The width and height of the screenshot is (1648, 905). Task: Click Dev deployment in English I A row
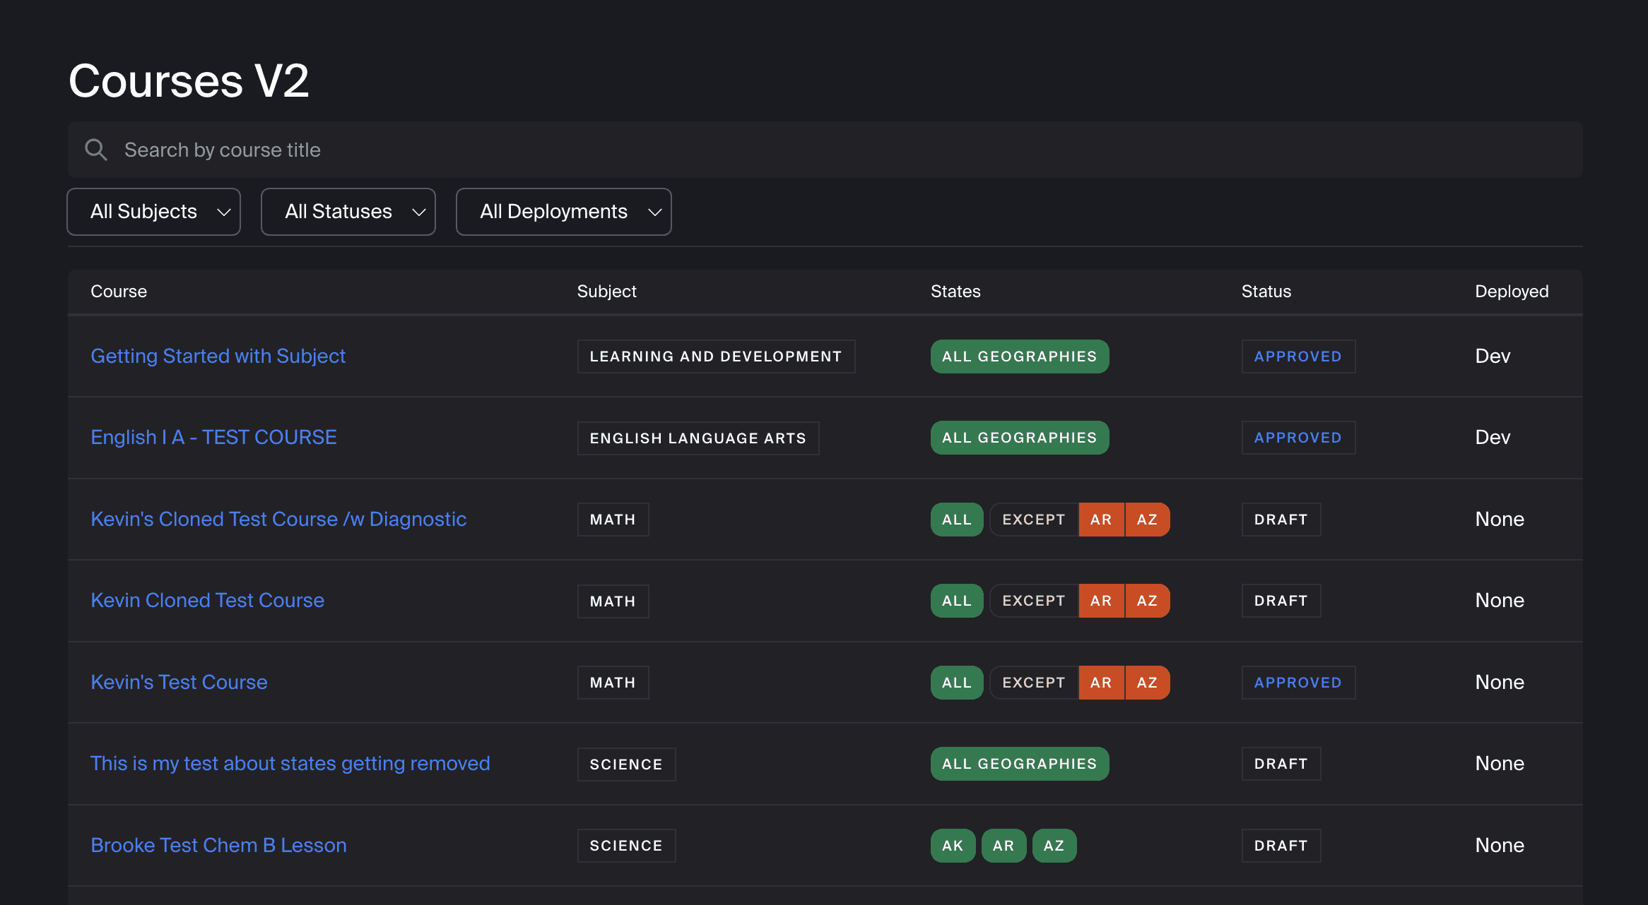point(1493,437)
